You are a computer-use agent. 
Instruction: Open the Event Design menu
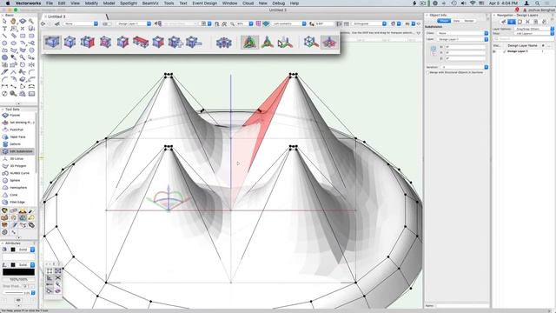tap(205, 3)
